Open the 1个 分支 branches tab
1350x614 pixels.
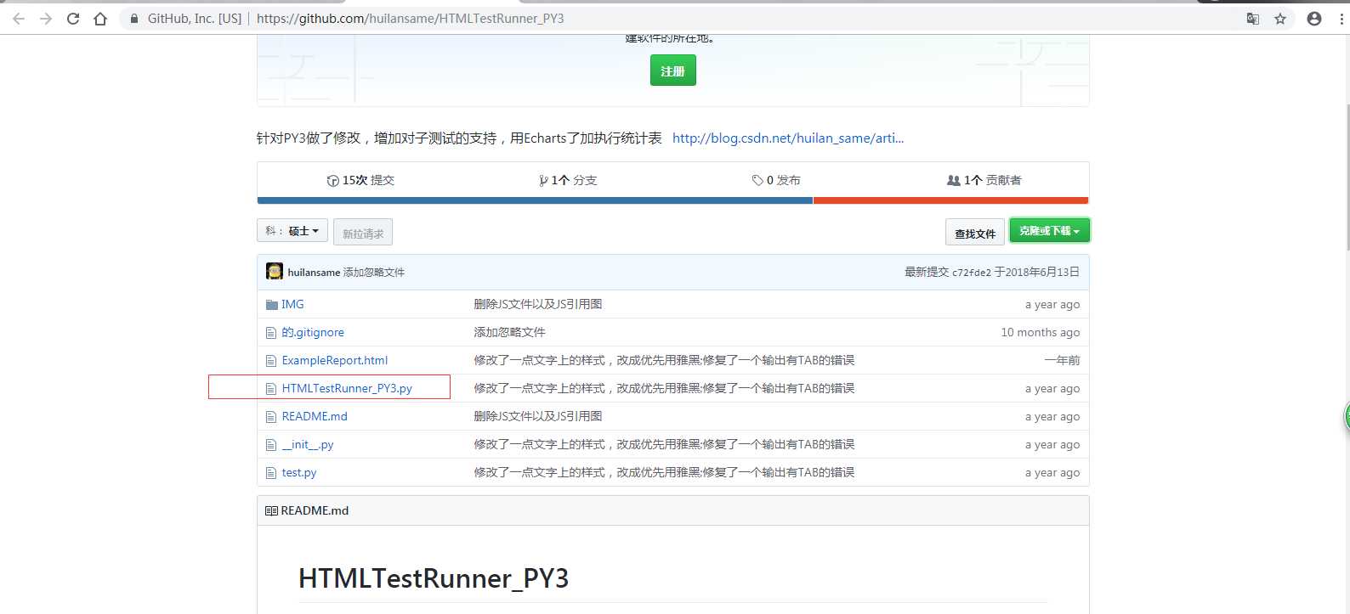(568, 180)
